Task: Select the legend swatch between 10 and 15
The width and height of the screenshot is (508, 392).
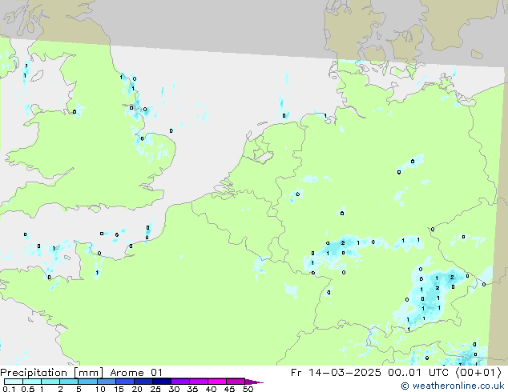Action: (x=108, y=382)
